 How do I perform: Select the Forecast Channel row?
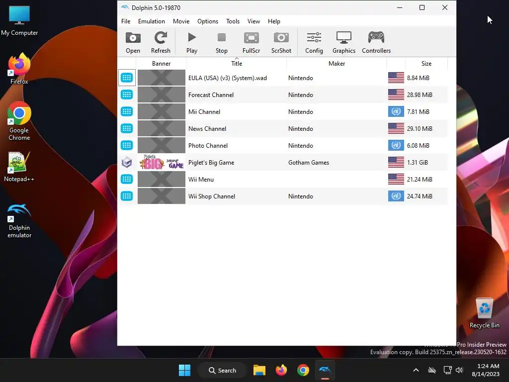(283, 95)
